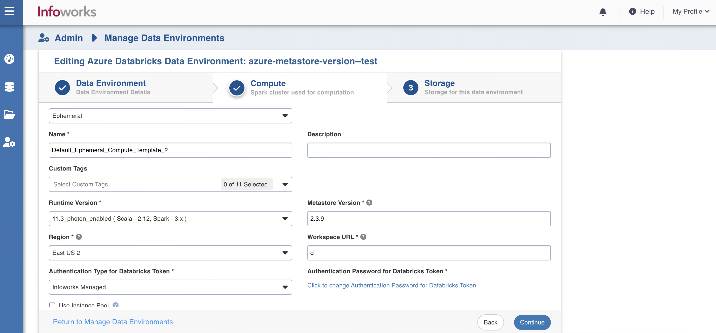This screenshot has width=716, height=333.
Task: Open the Runtime Version dropdown
Action: 170,219
